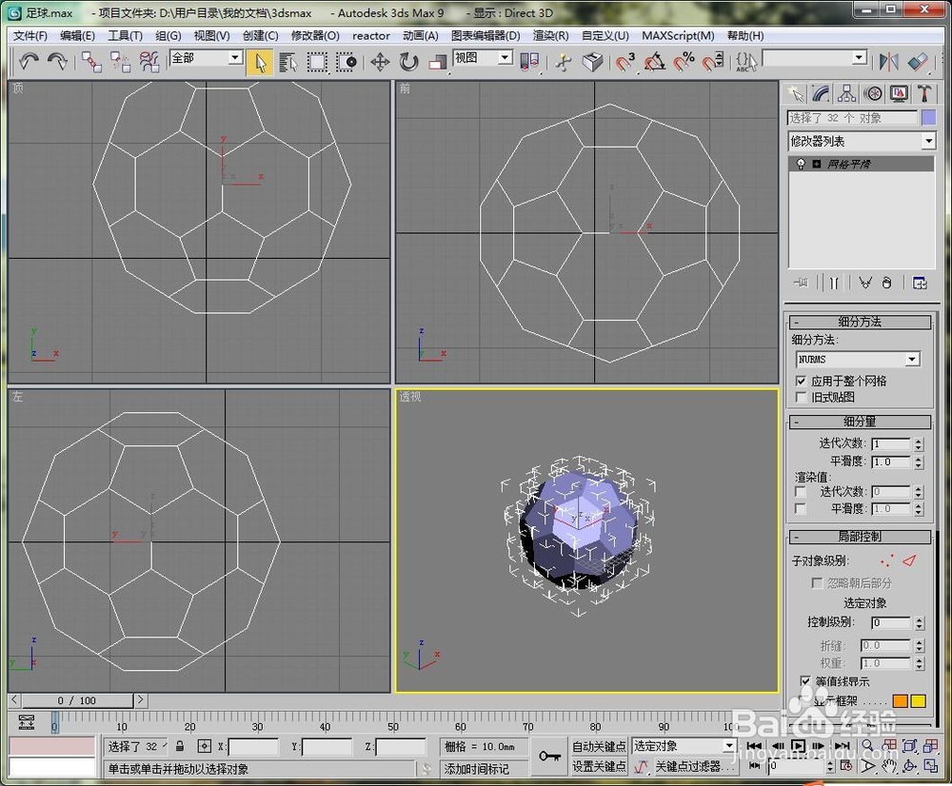Open the NURMS subdivision method dropdown
The width and height of the screenshot is (952, 786).
tap(912, 360)
